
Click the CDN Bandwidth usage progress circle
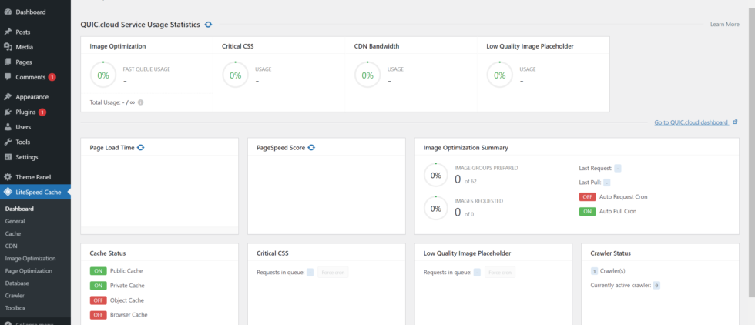367,75
